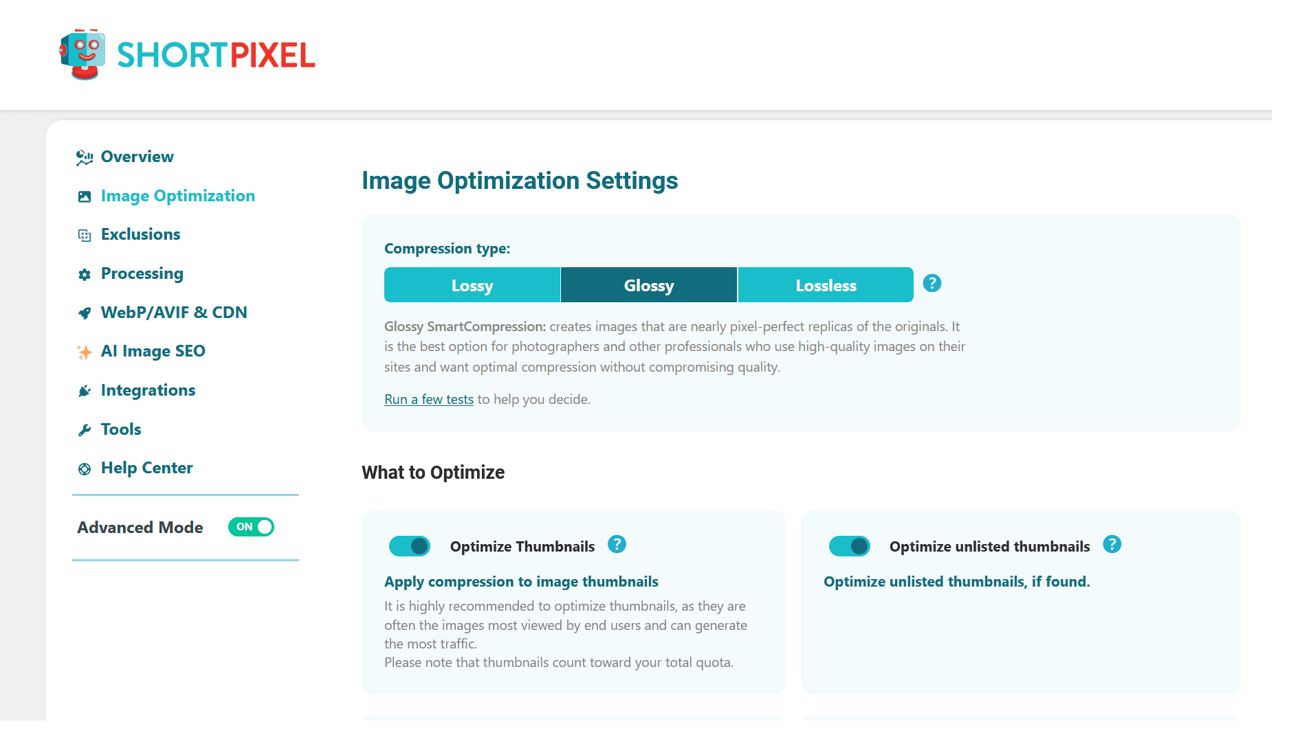
Task: Disable the Optimize Thumbnails toggle
Action: coord(410,546)
